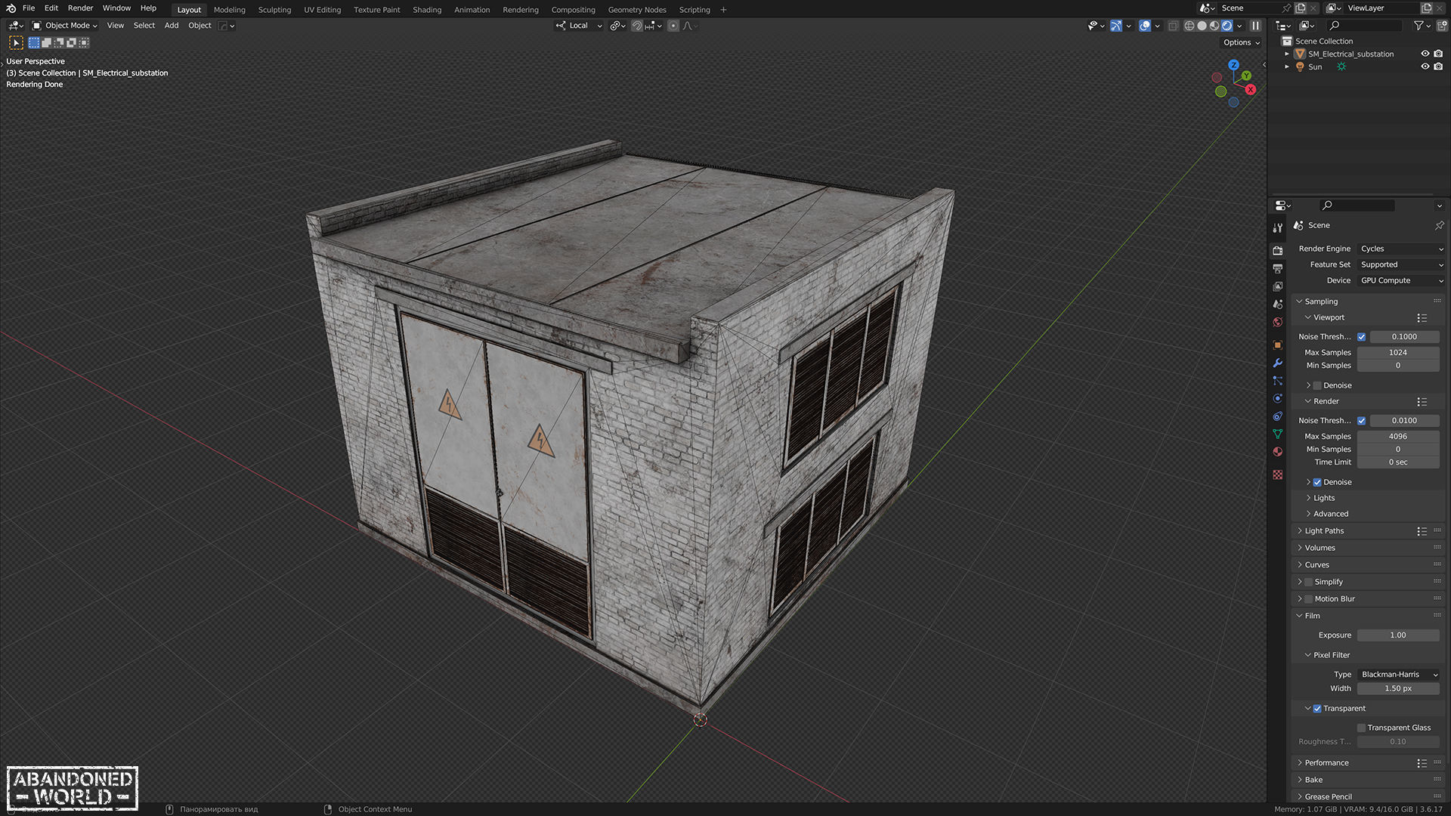Open viewport Options dropdown
The height and width of the screenshot is (816, 1451).
click(1241, 42)
